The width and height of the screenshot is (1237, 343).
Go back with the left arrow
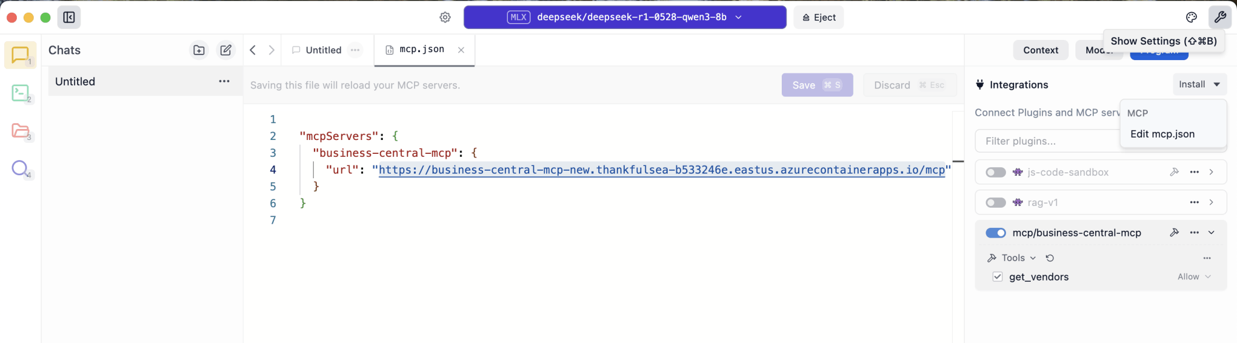pos(253,50)
